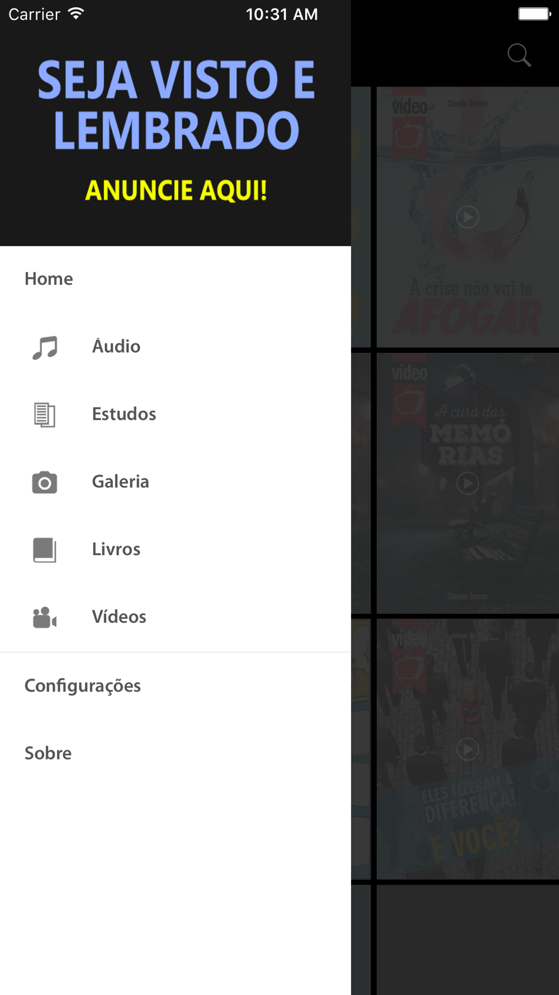
Task: Select the Estudos menu label
Action: point(124,414)
